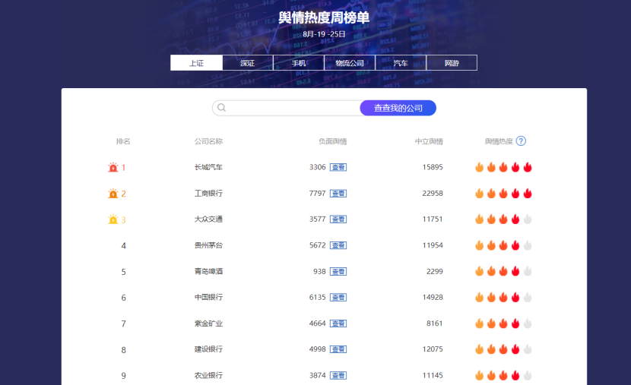Image resolution: width=631 pixels, height=385 pixels.
Task: Switch to the 手机 tab
Action: point(299,63)
